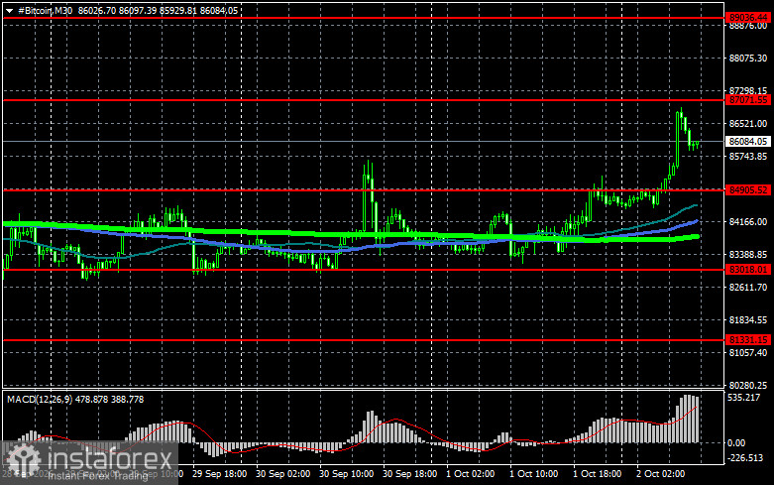Open the chart menu triangle beside #Bitcoin

click(9, 11)
